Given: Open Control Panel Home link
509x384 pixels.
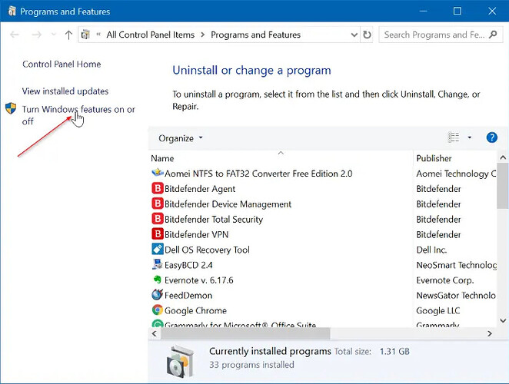Looking at the screenshot, I should pos(62,65).
